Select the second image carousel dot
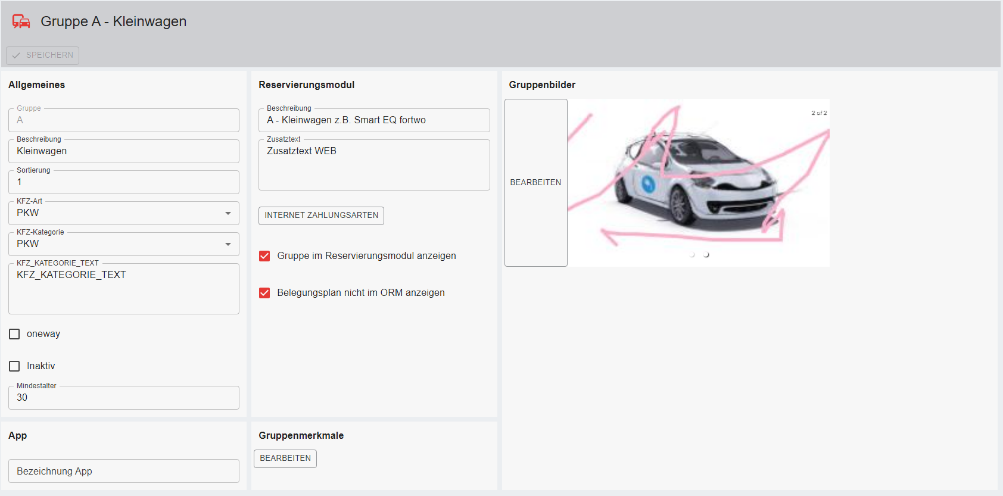The width and height of the screenshot is (1003, 496). click(706, 255)
